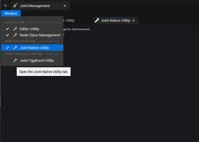Click wrench icon beside Node Class Management
Viewport: 199px width, 142px height.
click(15, 35)
